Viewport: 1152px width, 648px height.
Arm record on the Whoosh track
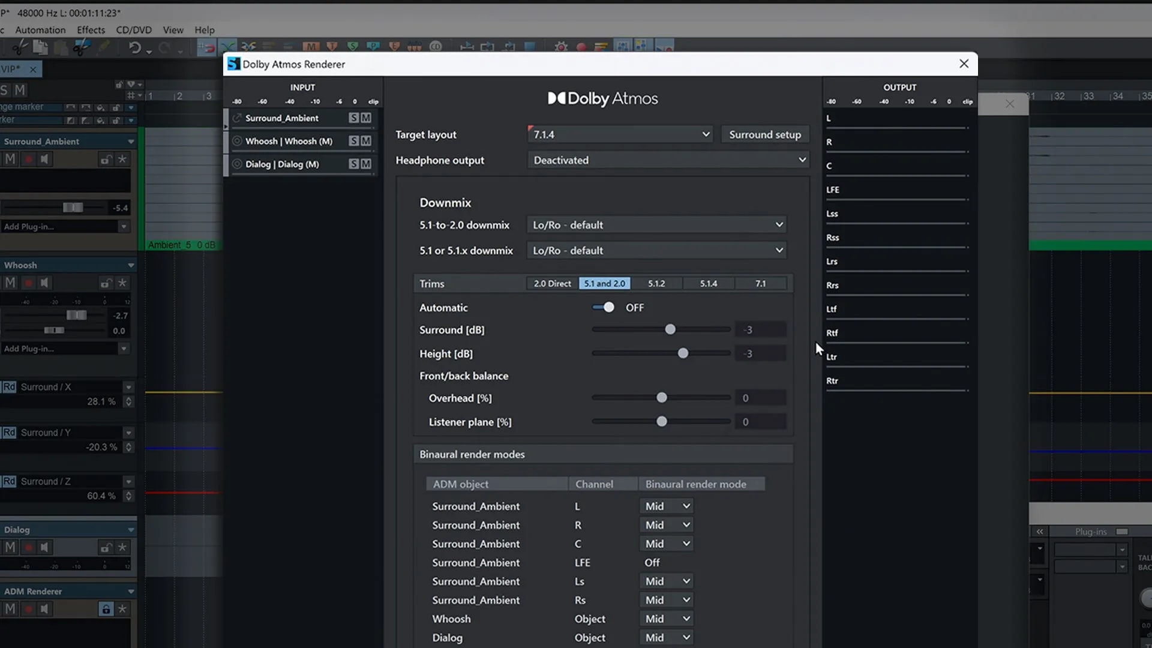click(28, 283)
